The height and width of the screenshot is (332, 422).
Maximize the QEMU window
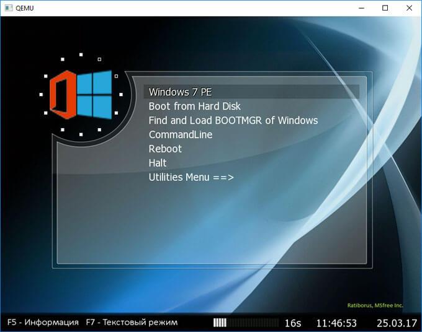click(x=385, y=8)
